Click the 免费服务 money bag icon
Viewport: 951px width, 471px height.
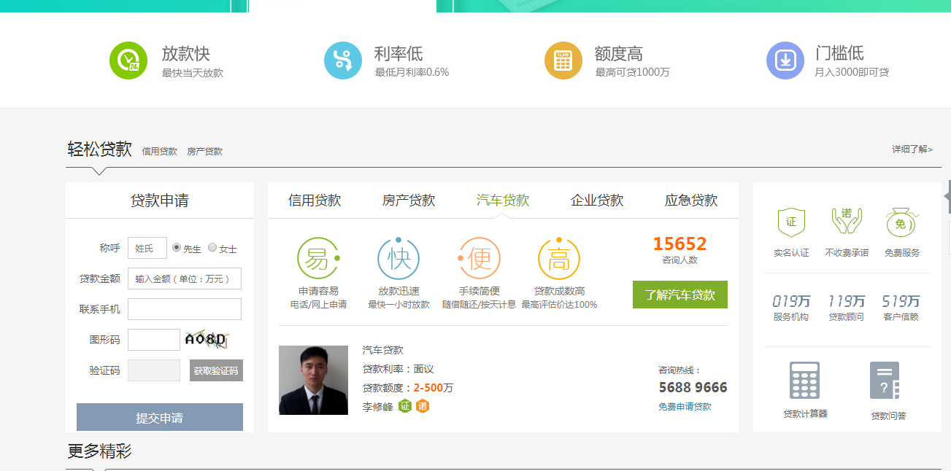coord(901,222)
